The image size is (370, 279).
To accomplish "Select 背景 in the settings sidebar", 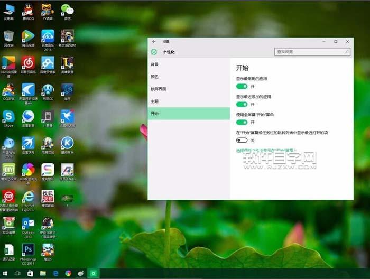I will (x=189, y=64).
